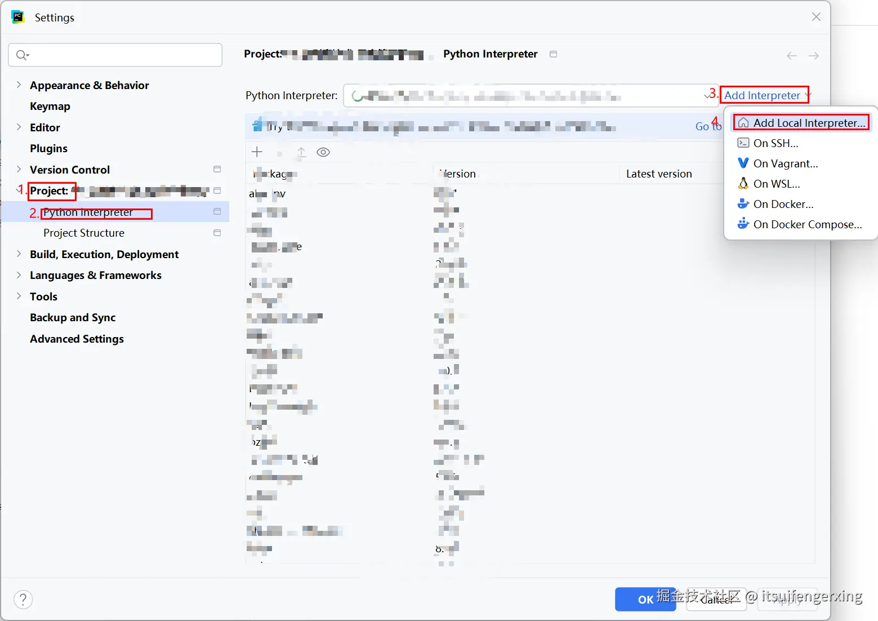Click OK to confirm settings
878x621 pixels.
(x=645, y=600)
